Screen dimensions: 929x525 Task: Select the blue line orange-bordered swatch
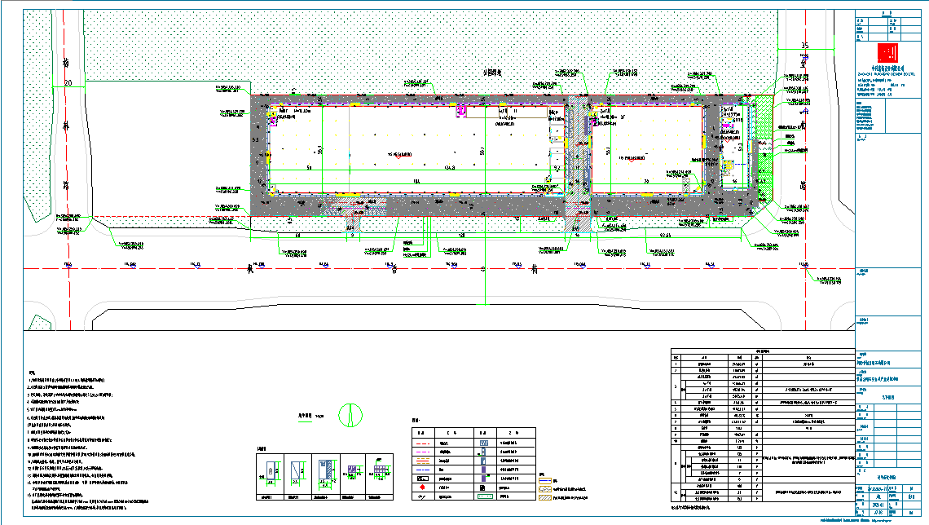pos(545,480)
